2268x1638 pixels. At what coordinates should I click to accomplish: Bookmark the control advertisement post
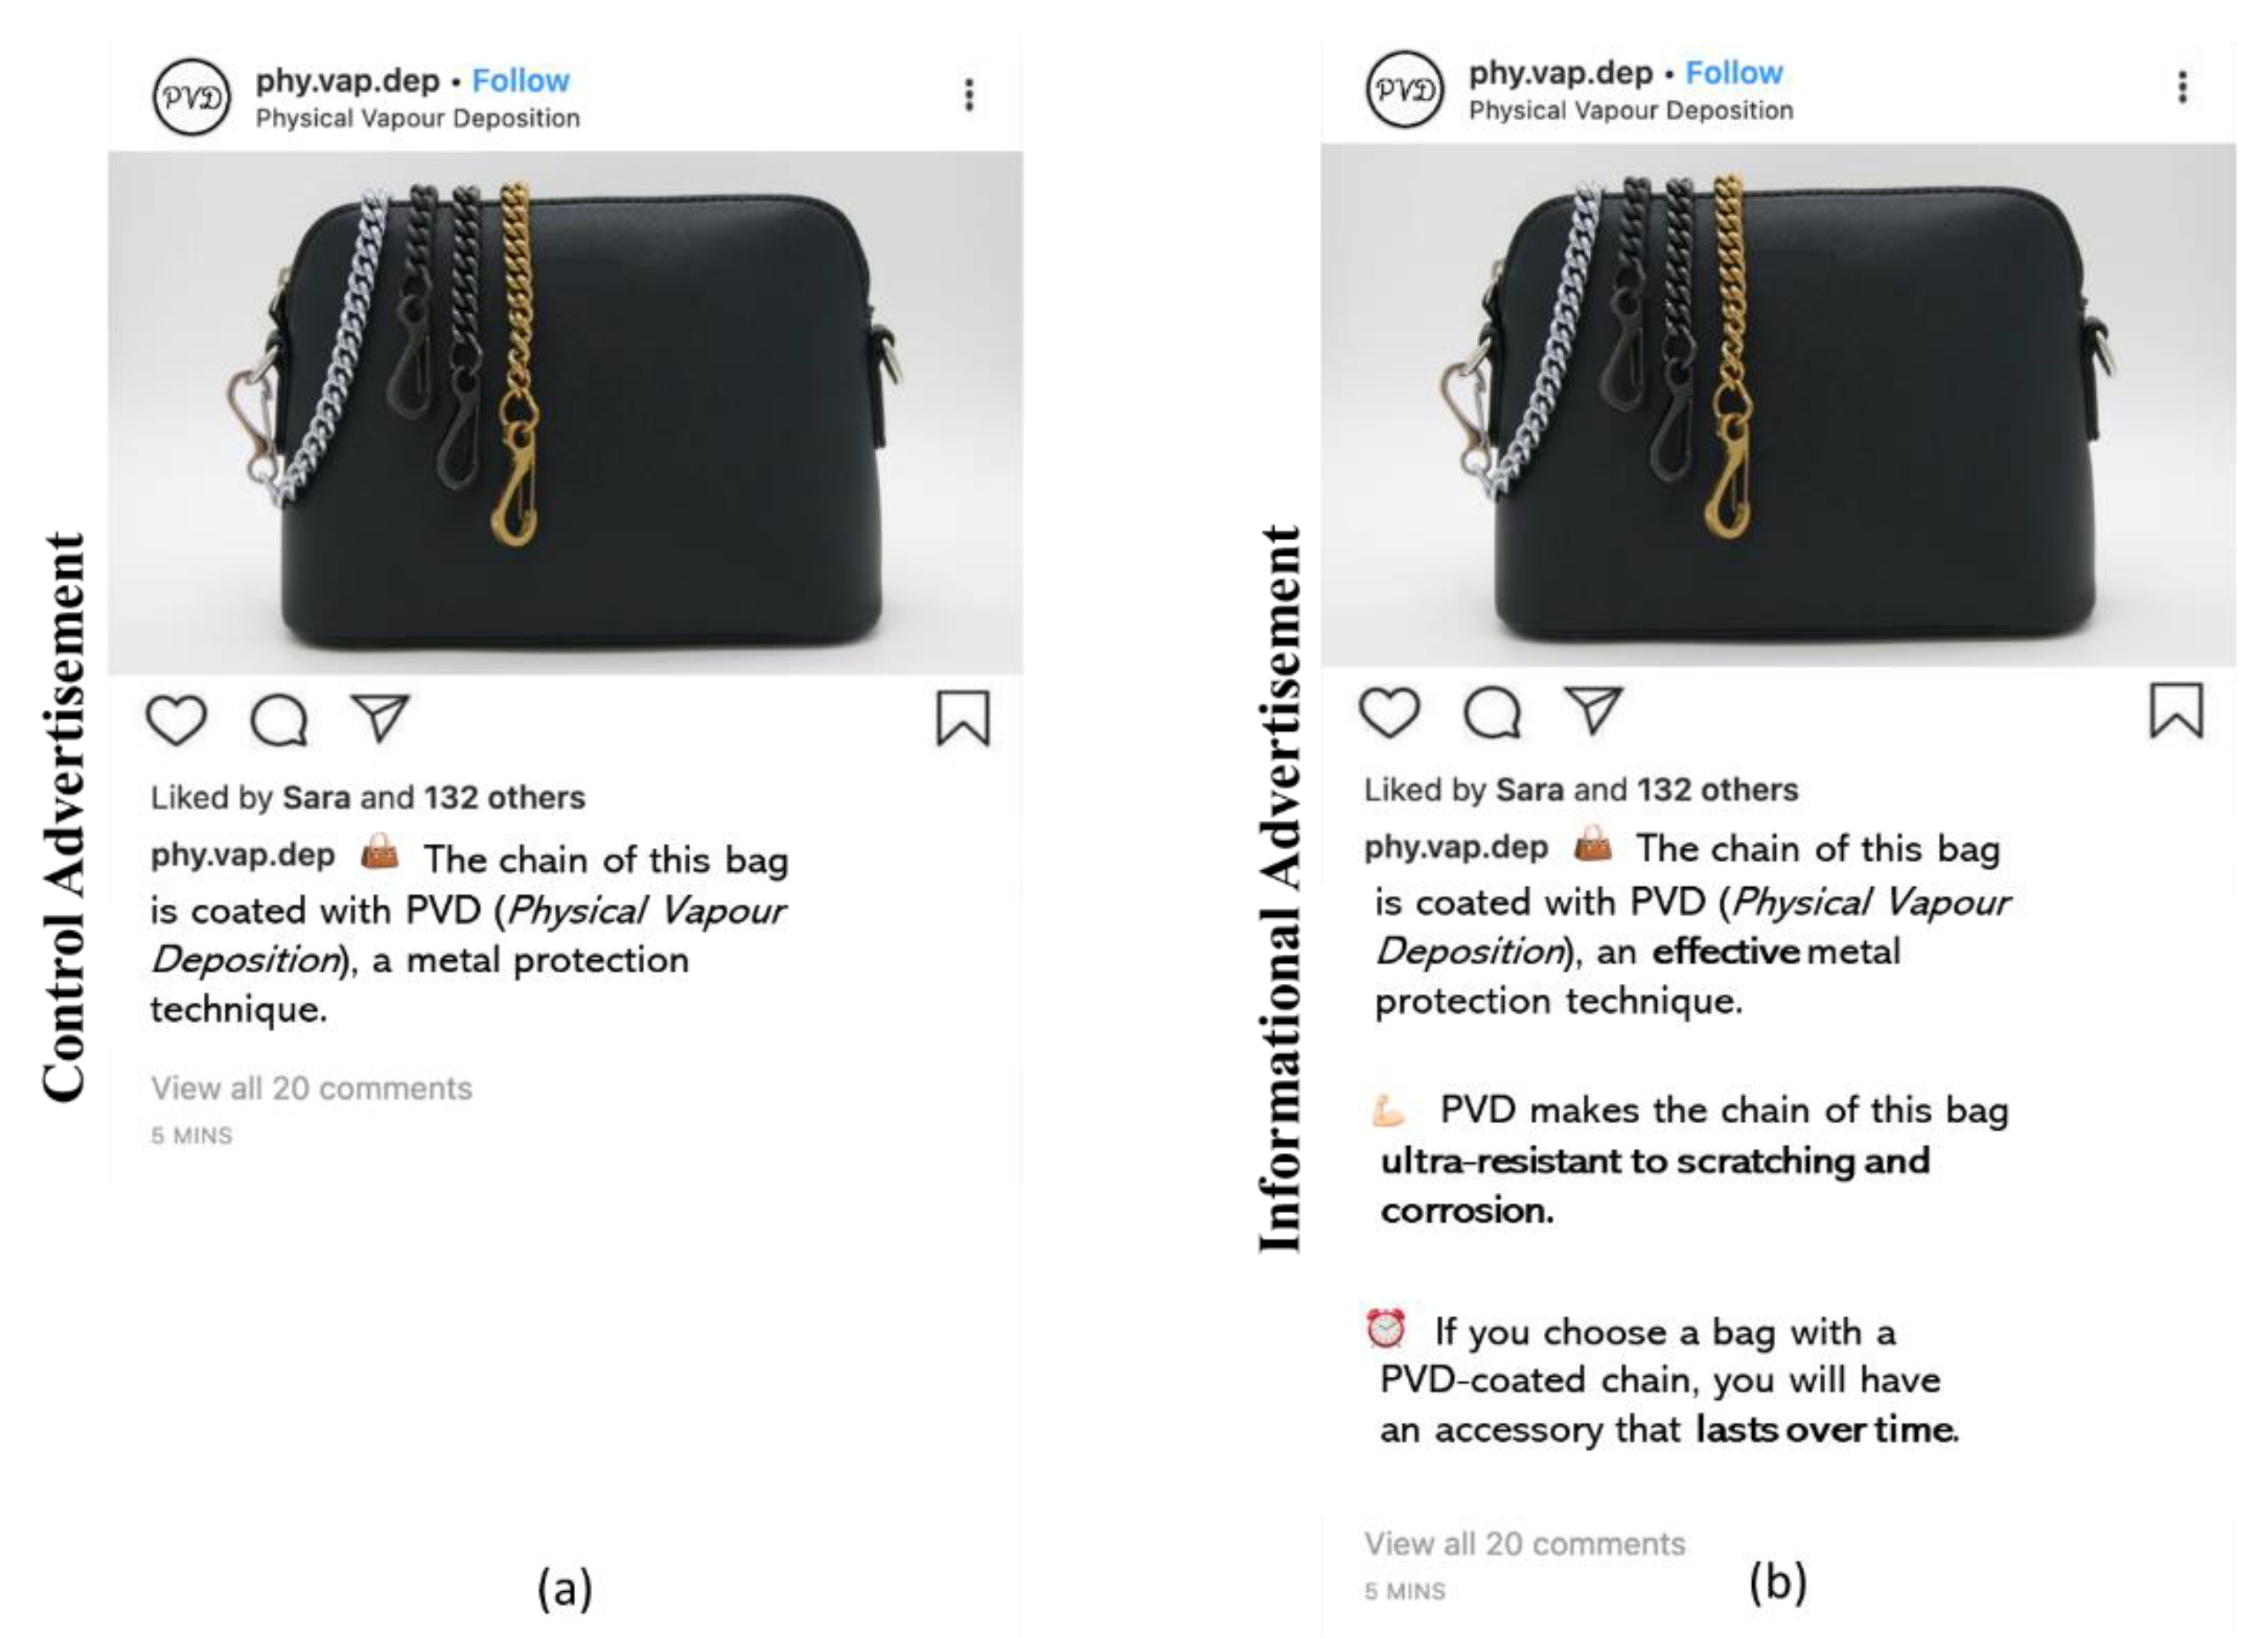pyautogui.click(x=963, y=718)
